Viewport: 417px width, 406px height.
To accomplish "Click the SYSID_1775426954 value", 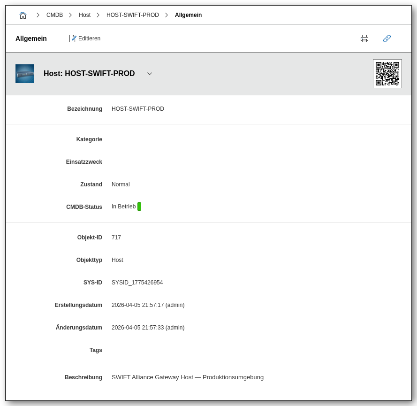I will [x=137, y=283].
